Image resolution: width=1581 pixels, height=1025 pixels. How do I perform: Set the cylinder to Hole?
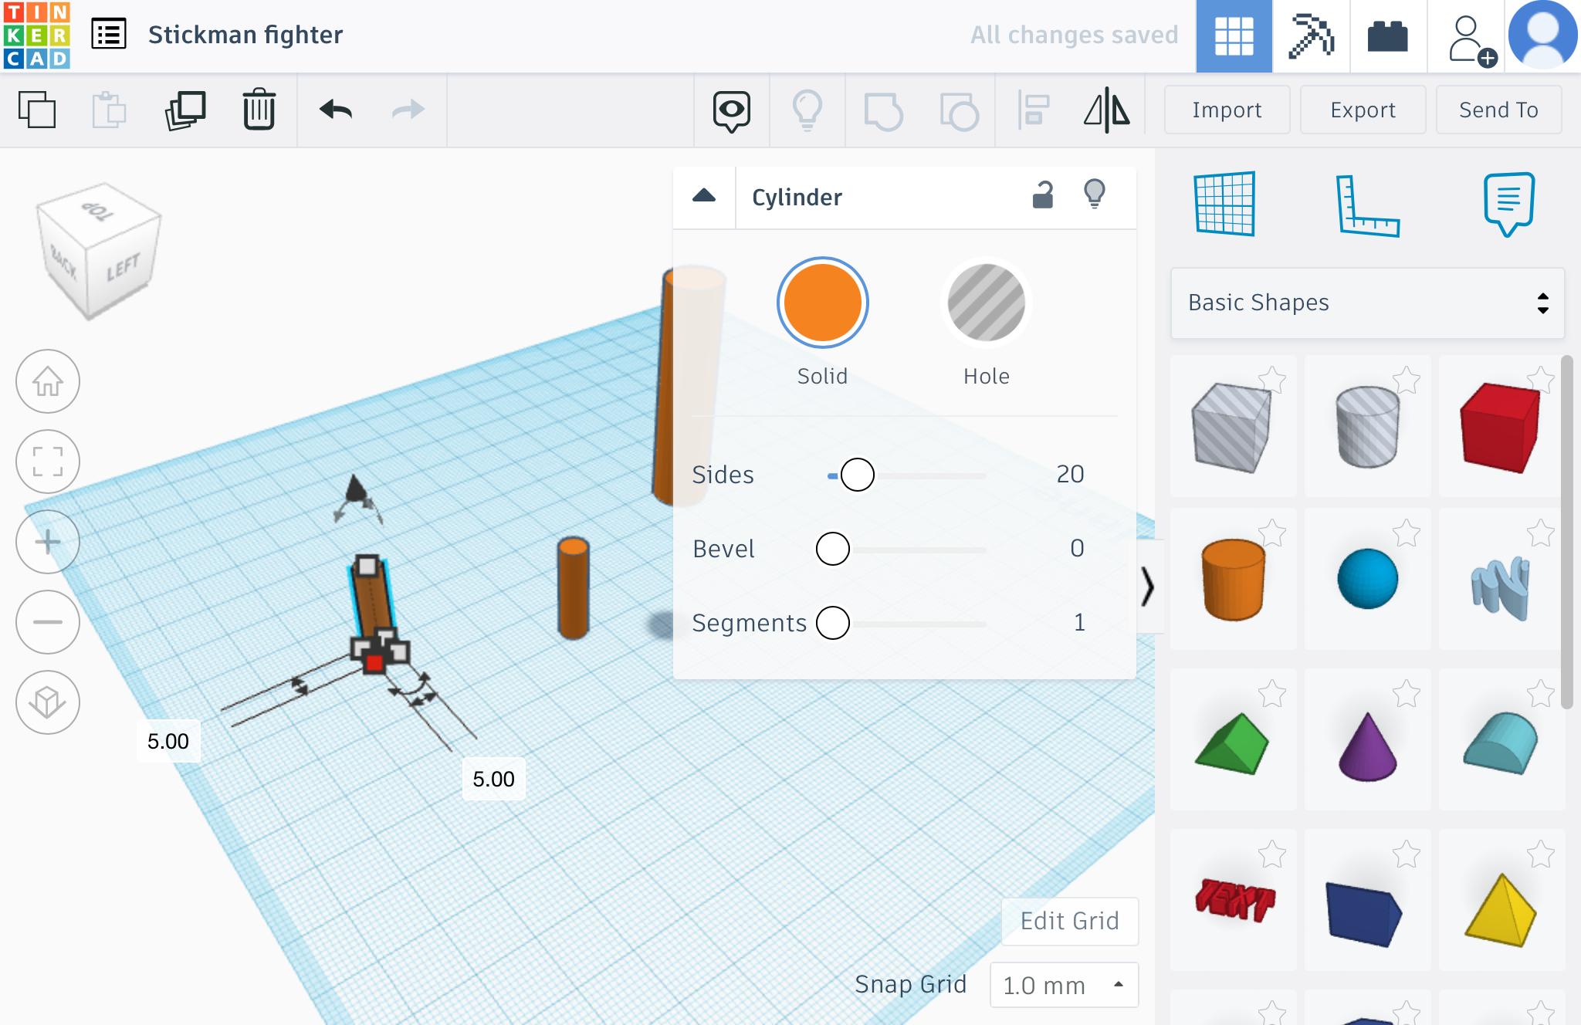pos(986,303)
